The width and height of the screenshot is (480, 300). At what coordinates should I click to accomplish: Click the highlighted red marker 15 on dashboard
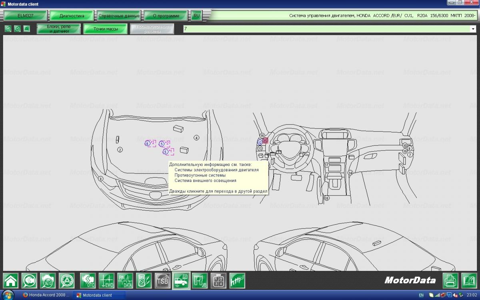click(x=265, y=140)
